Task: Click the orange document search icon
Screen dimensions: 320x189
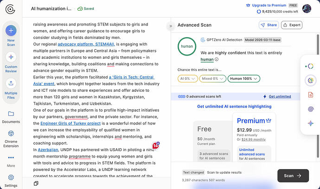Action: [x=310, y=95]
